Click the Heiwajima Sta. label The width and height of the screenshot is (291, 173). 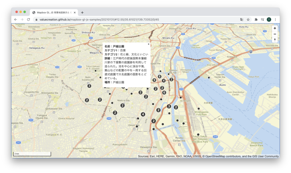point(148,147)
